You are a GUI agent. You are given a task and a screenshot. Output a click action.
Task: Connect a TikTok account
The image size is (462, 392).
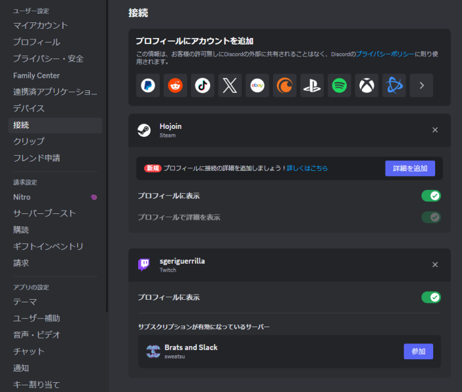coord(203,86)
